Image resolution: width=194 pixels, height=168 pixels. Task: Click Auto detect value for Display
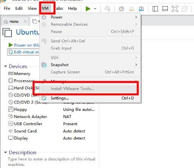coord(74,138)
